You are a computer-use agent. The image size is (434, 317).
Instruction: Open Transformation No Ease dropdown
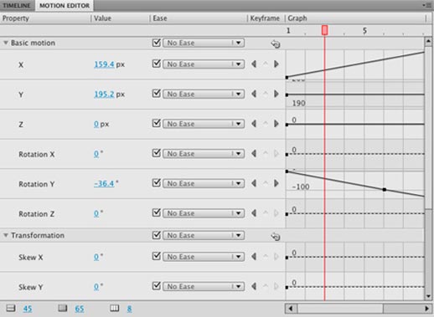(204, 235)
